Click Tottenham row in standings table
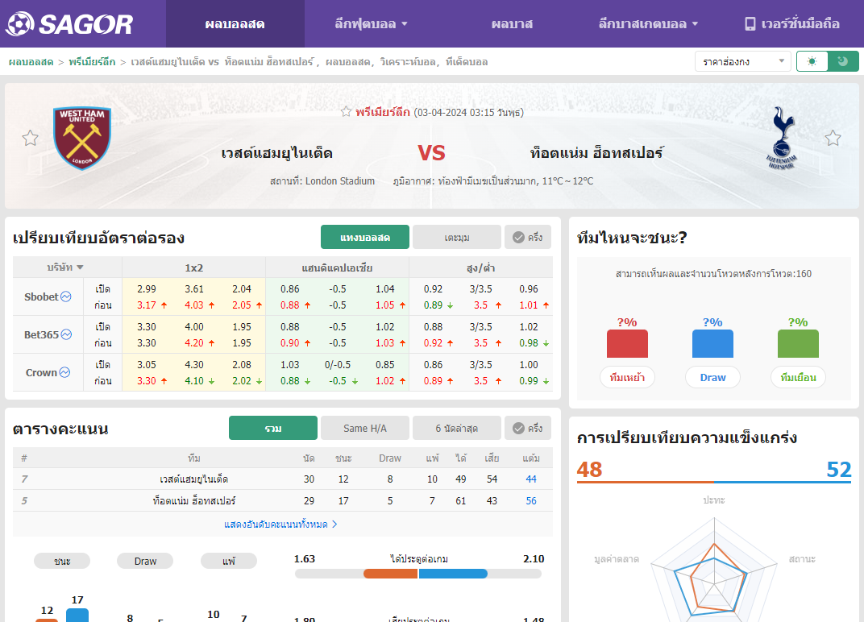 (x=283, y=501)
